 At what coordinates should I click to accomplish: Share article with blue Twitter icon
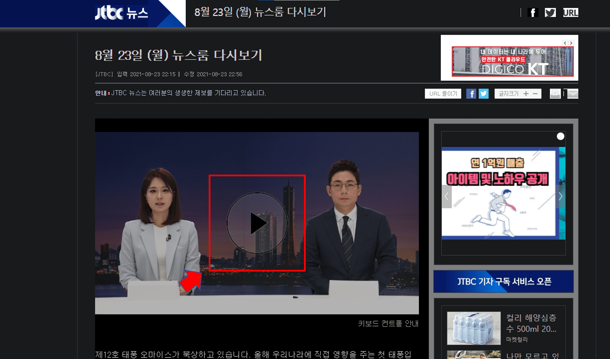tap(484, 94)
